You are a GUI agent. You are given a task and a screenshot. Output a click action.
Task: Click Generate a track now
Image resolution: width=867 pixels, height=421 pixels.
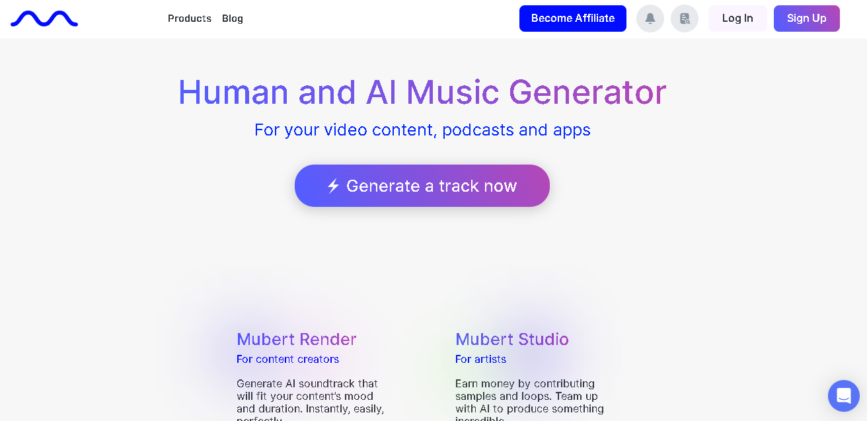pyautogui.click(x=422, y=186)
